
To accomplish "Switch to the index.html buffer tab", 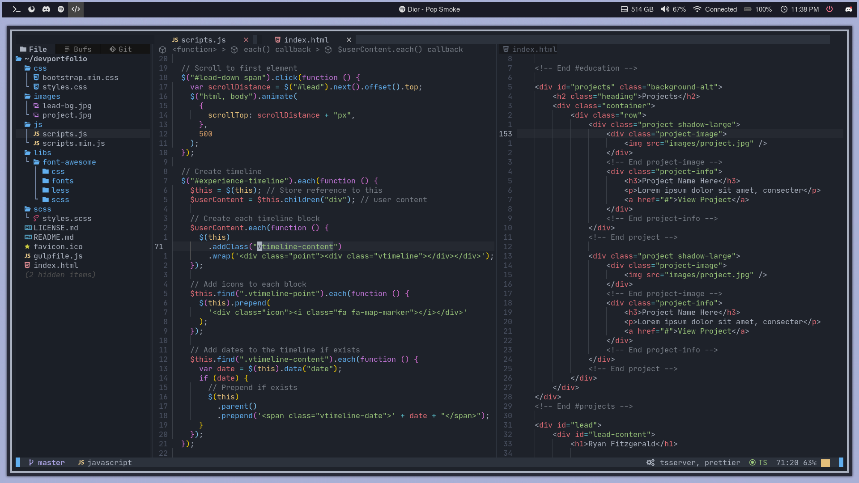I will 306,40.
